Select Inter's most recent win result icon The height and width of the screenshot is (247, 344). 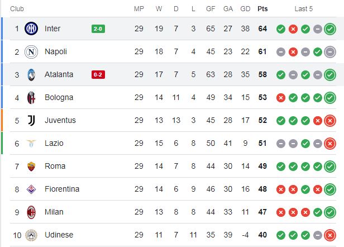pos(330,28)
